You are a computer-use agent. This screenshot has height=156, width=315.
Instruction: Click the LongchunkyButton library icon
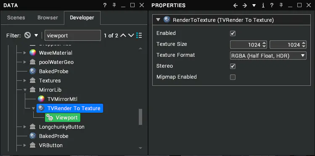[32, 127]
